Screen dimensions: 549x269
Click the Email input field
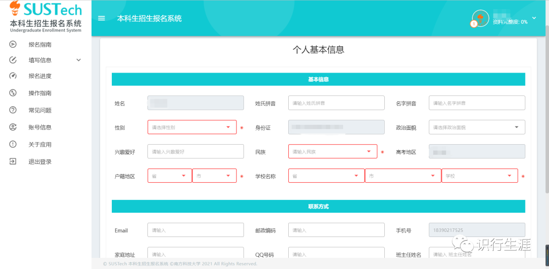coord(196,230)
